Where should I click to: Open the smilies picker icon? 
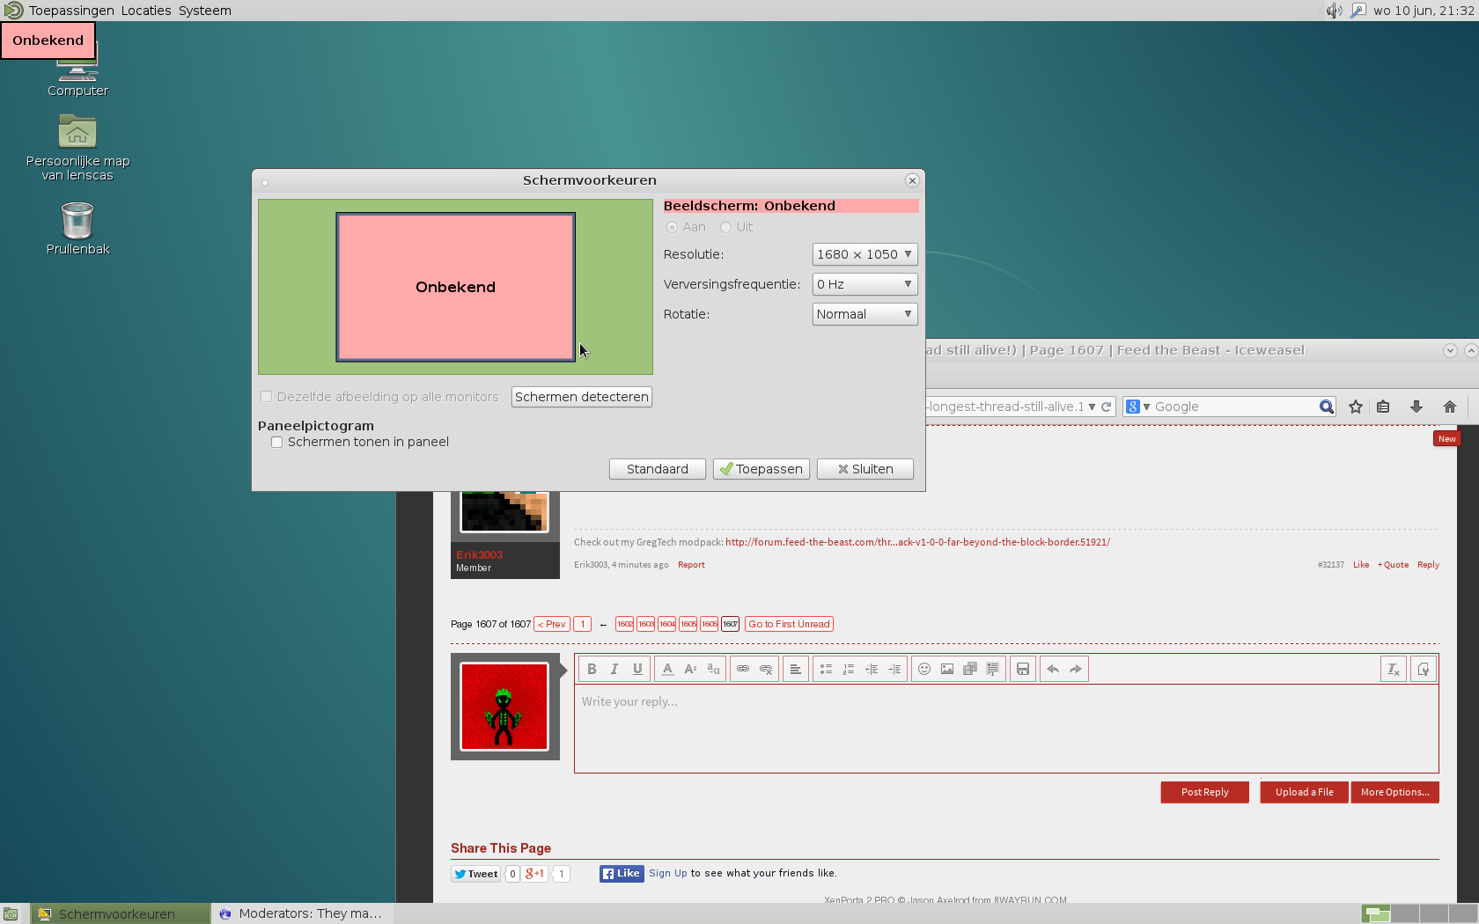[x=924, y=669]
